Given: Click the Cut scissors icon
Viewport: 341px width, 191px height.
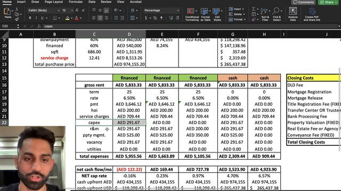Looking at the screenshot, I should (17, 10).
